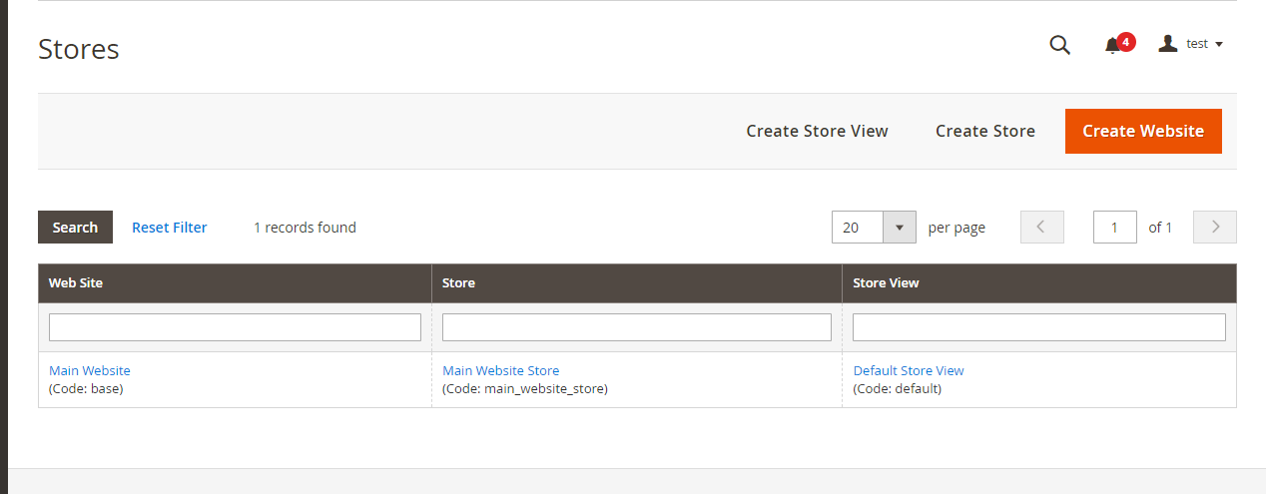Go to next page arrow

[1215, 228]
